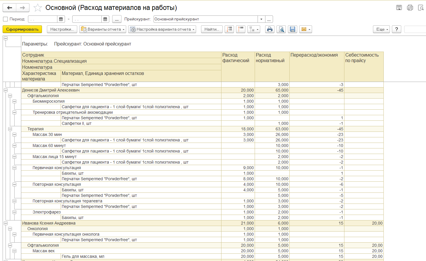426x261 pixels.
Task: Select the 65,000 value cell
Action: tap(272, 90)
